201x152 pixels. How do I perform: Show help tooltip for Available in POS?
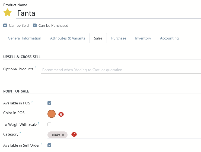pyautogui.click(x=32, y=102)
